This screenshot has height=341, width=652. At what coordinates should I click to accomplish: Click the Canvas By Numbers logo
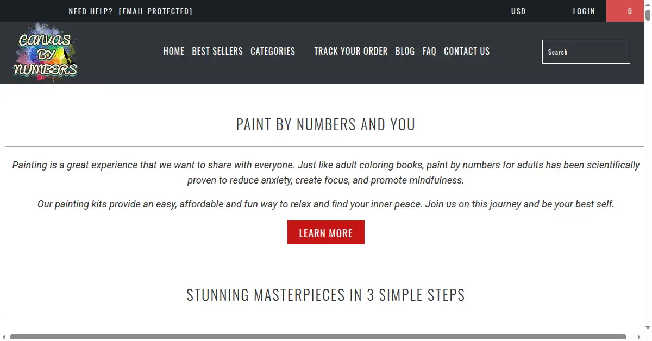click(x=46, y=53)
